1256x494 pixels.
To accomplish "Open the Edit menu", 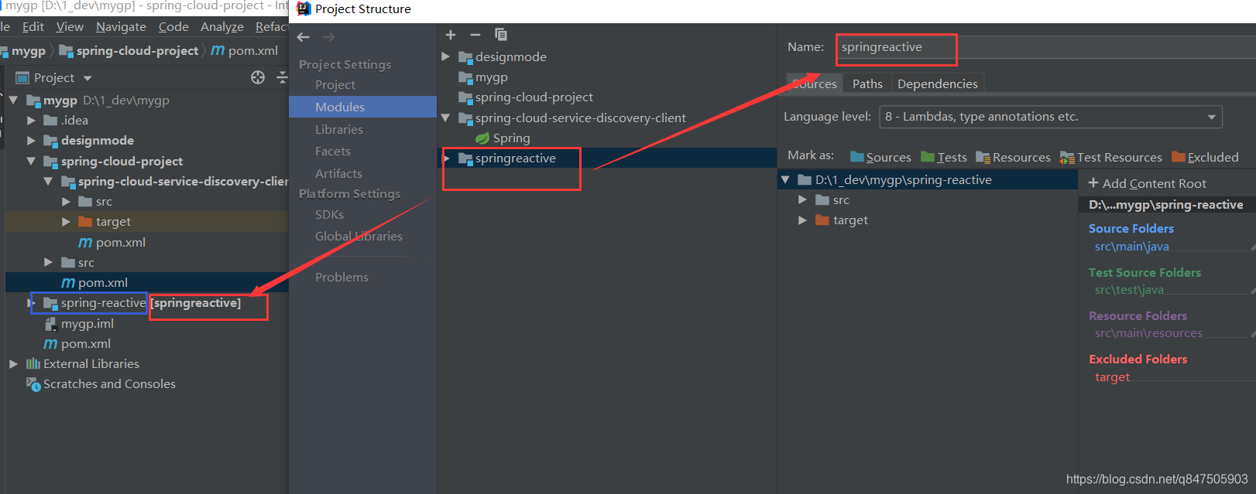I will 33,27.
